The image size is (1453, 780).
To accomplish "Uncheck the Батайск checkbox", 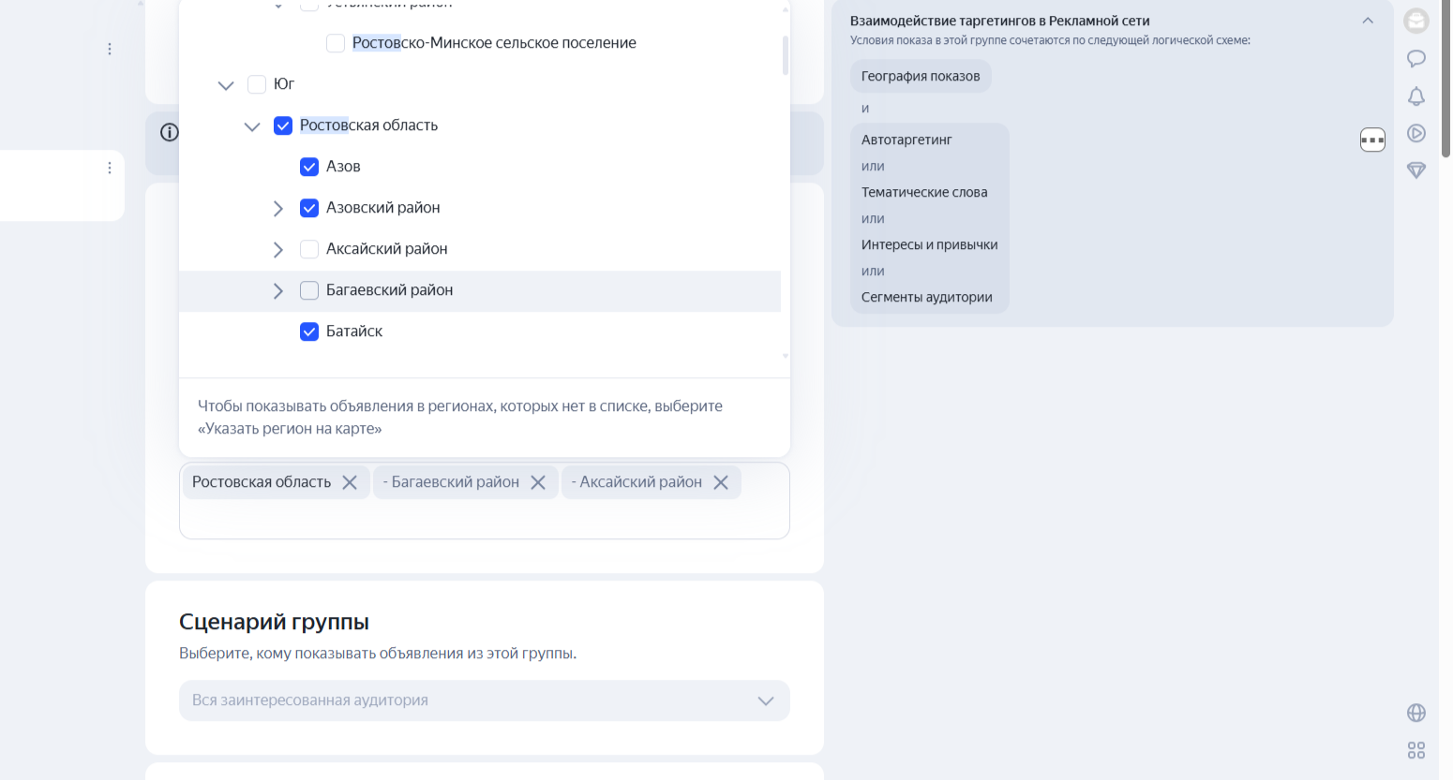I will (x=309, y=331).
